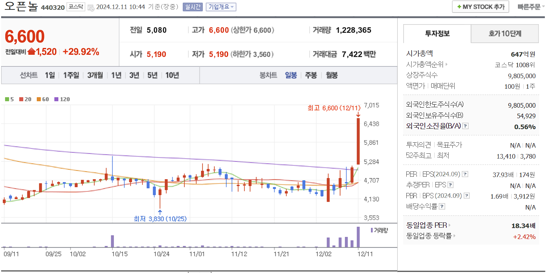Click the 최저 3,830 (10/25) marker on the chart
Viewport: 546px width, 273px height.
[x=160, y=218]
